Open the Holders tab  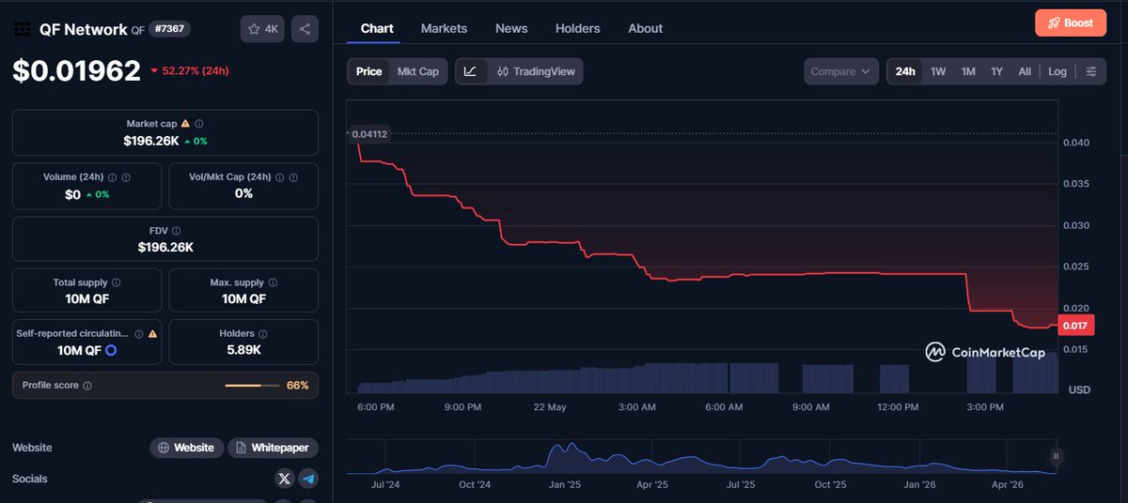coord(577,28)
